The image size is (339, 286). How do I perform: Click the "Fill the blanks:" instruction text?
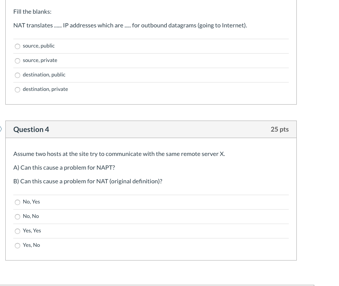coord(32,11)
